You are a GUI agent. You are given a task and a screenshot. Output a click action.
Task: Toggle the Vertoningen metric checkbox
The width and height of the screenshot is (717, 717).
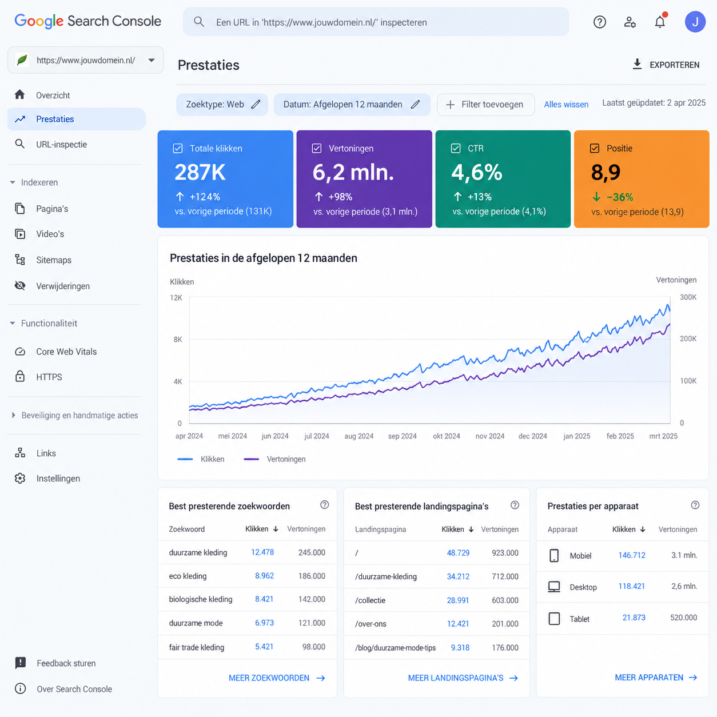point(317,148)
